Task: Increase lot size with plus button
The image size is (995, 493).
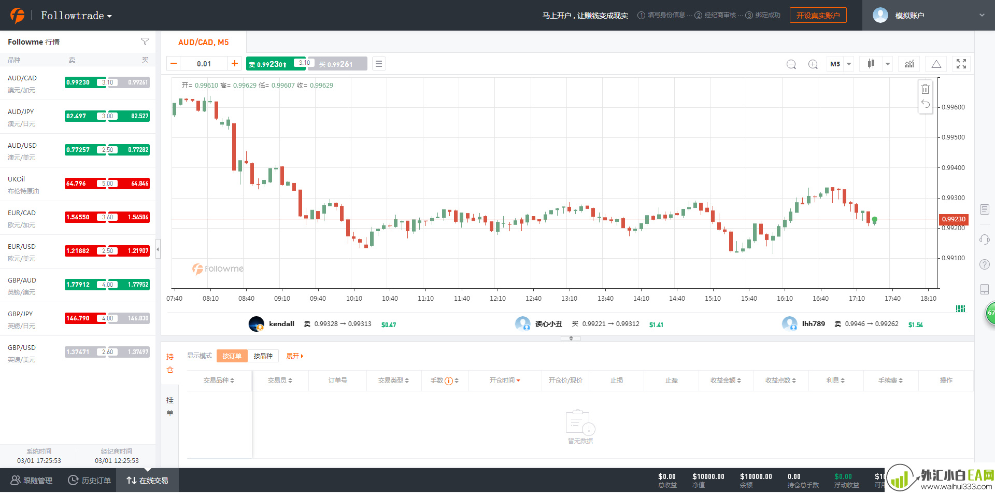Action: pos(235,64)
